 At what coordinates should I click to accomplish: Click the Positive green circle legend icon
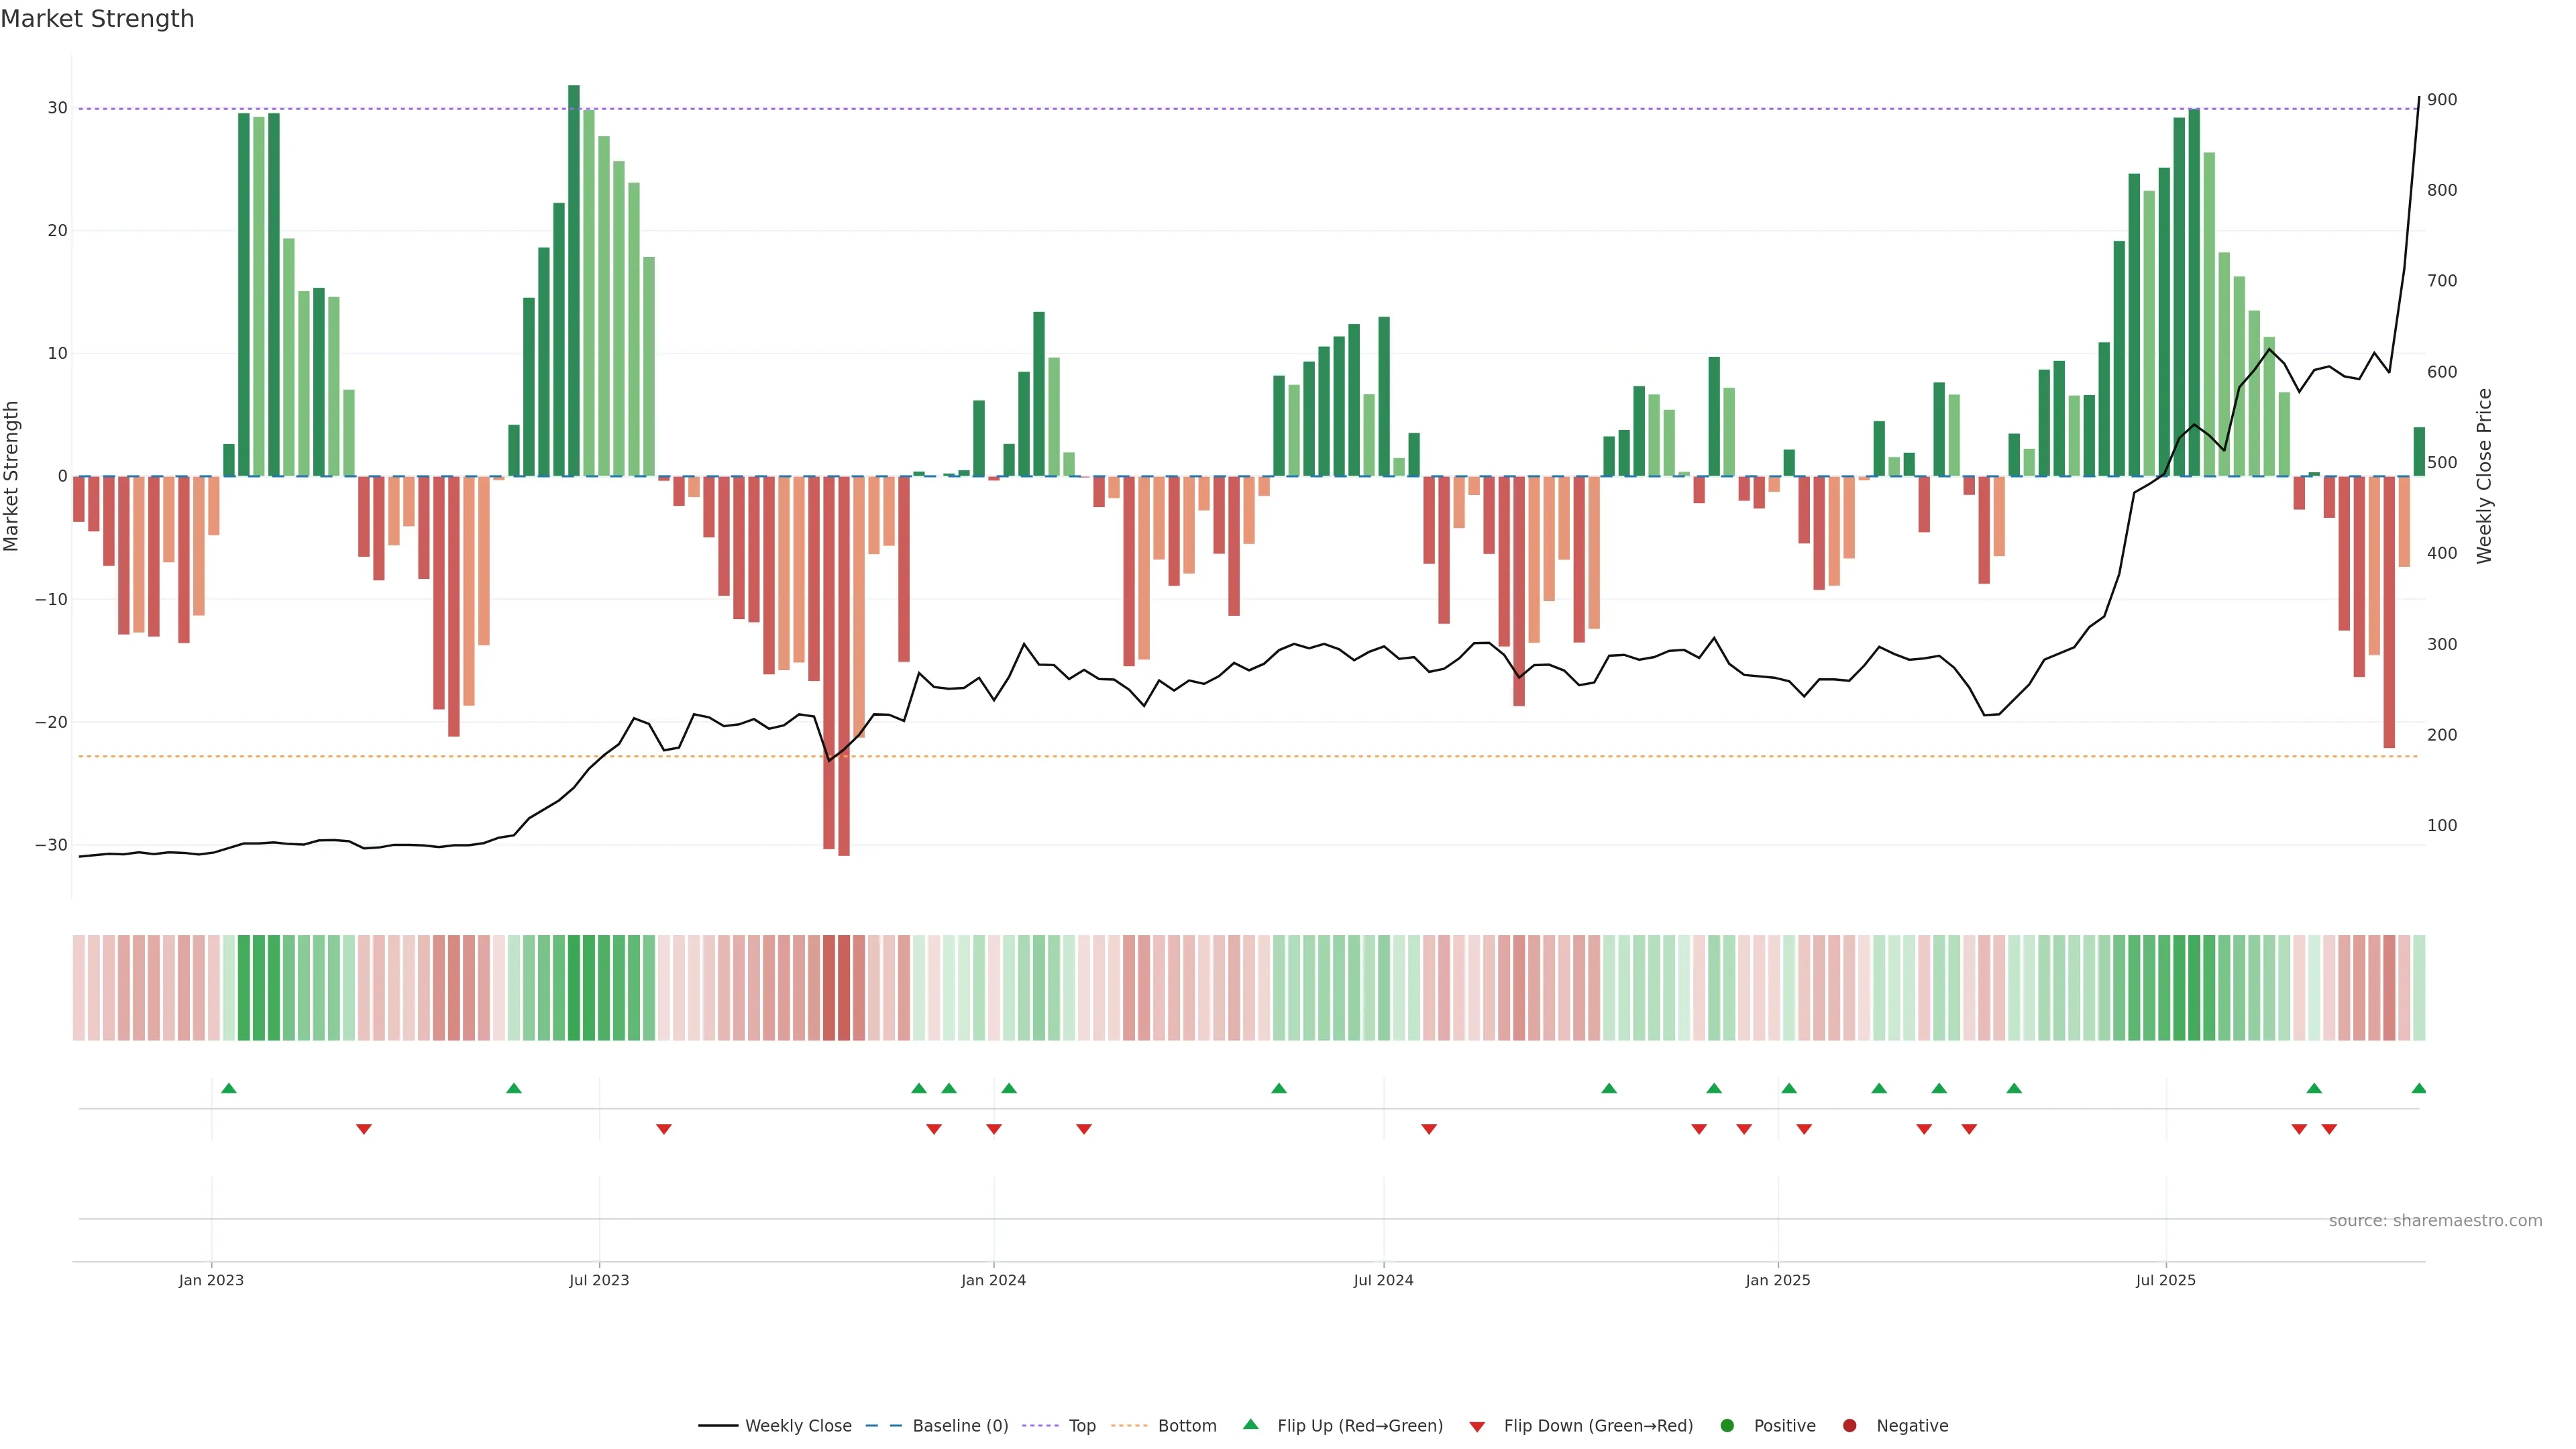pos(1727,1426)
